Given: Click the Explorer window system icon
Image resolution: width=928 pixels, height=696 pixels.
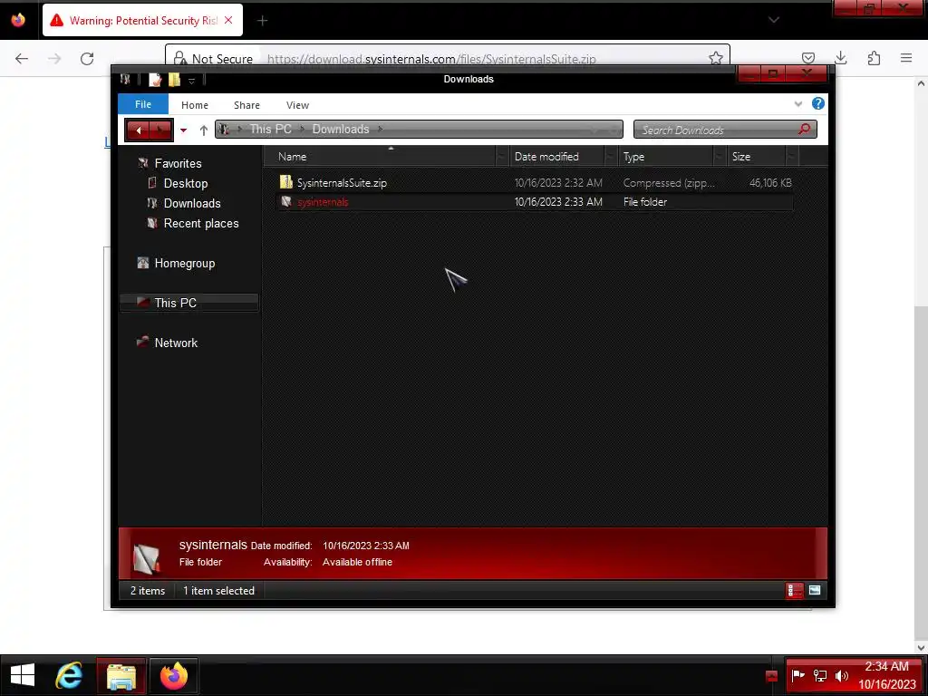Looking at the screenshot, I should click(x=125, y=79).
